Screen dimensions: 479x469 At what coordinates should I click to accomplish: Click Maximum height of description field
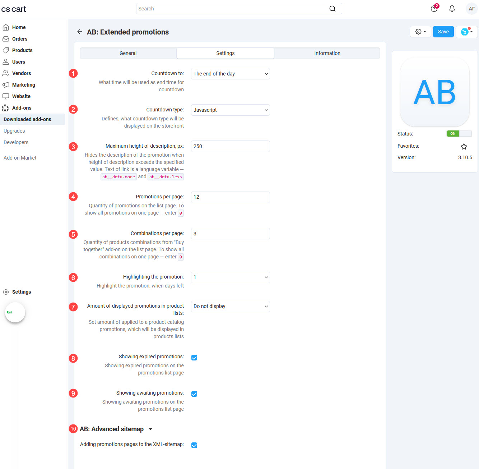[x=231, y=146]
